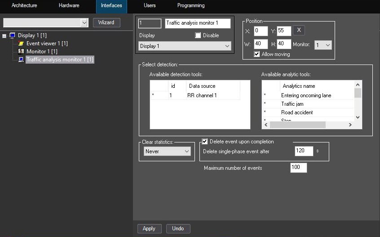Screen dimensions: 380x237
Task: Switch to the Architecture tab
Action: [x=24, y=5]
